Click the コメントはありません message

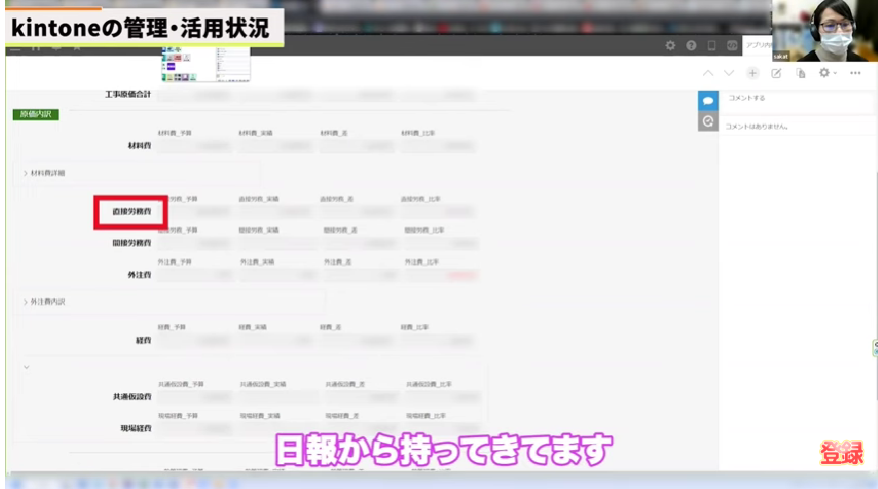[x=756, y=127]
